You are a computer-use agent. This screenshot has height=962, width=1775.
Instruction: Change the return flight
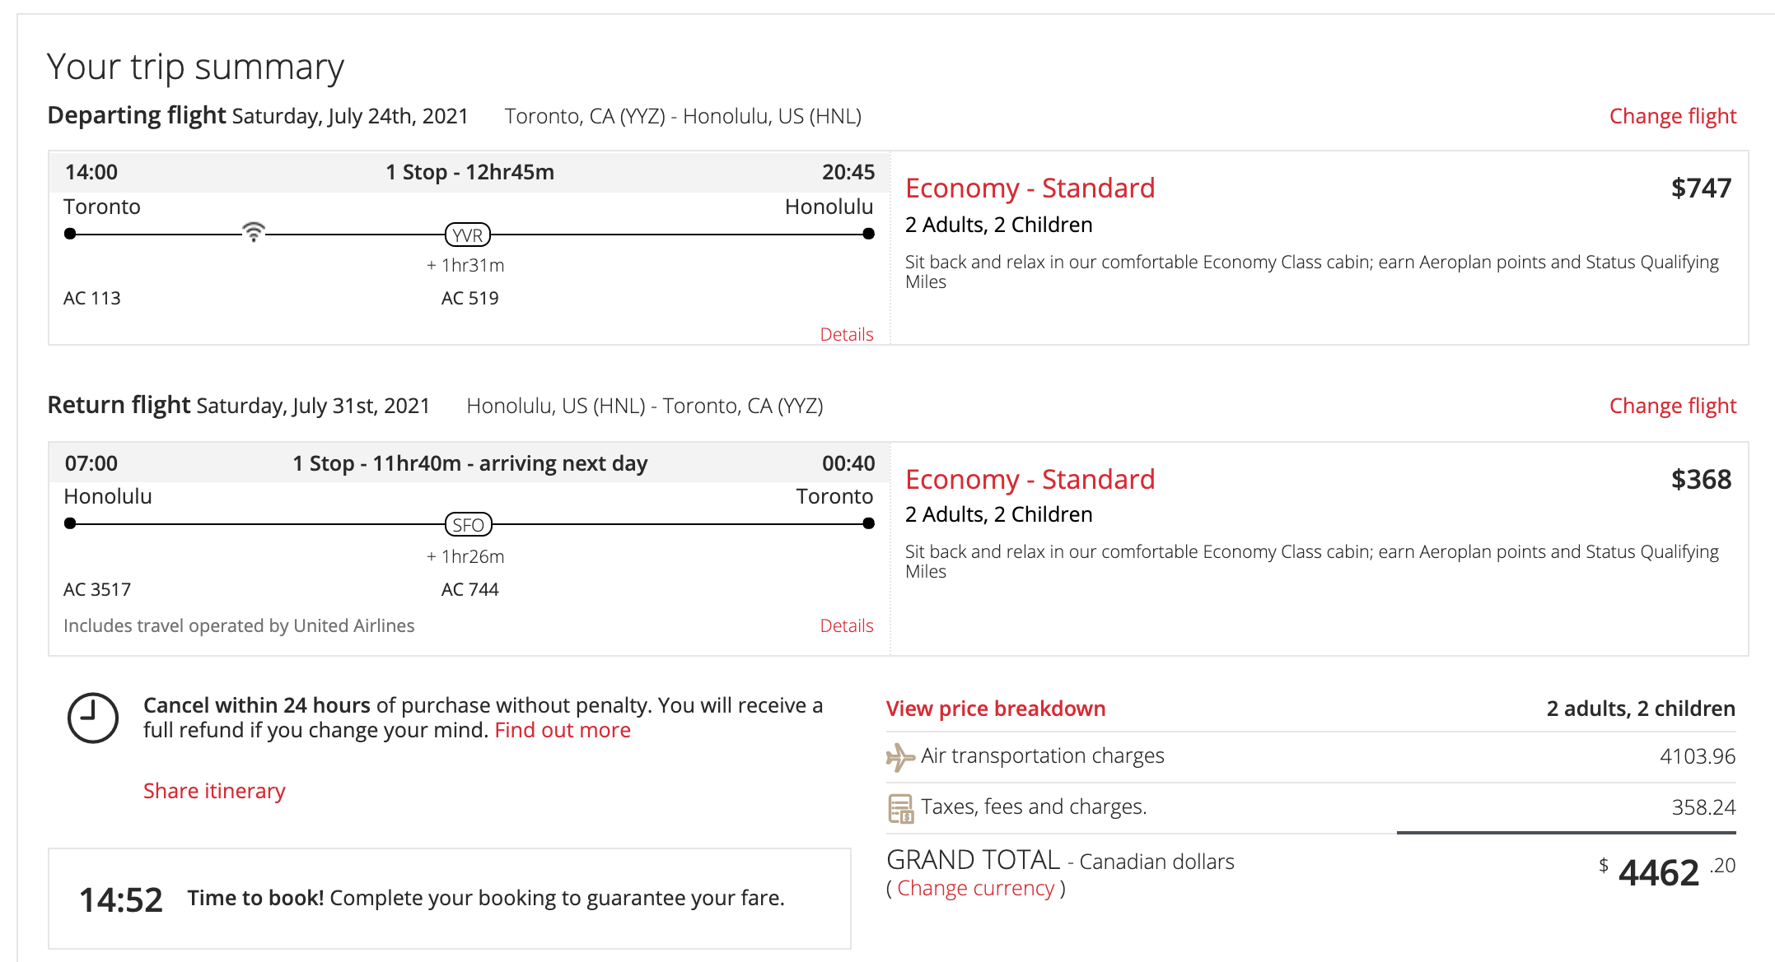[1672, 406]
